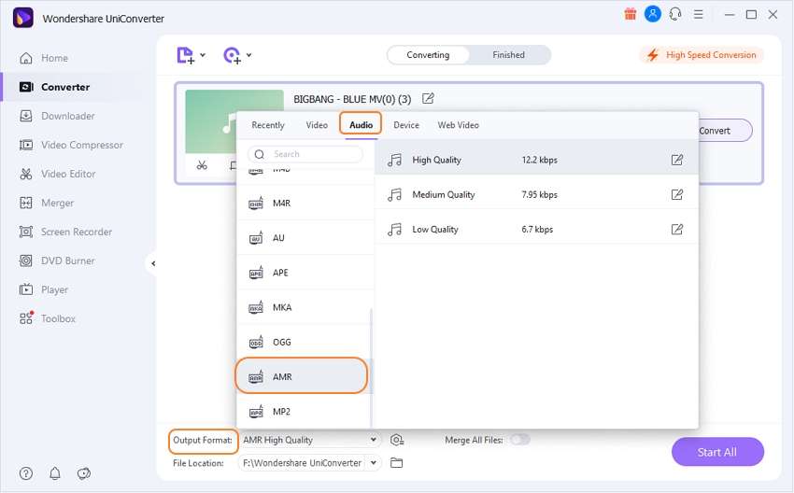The height and width of the screenshot is (493, 794).
Task: Switch to the Web Video tab
Action: pos(459,125)
